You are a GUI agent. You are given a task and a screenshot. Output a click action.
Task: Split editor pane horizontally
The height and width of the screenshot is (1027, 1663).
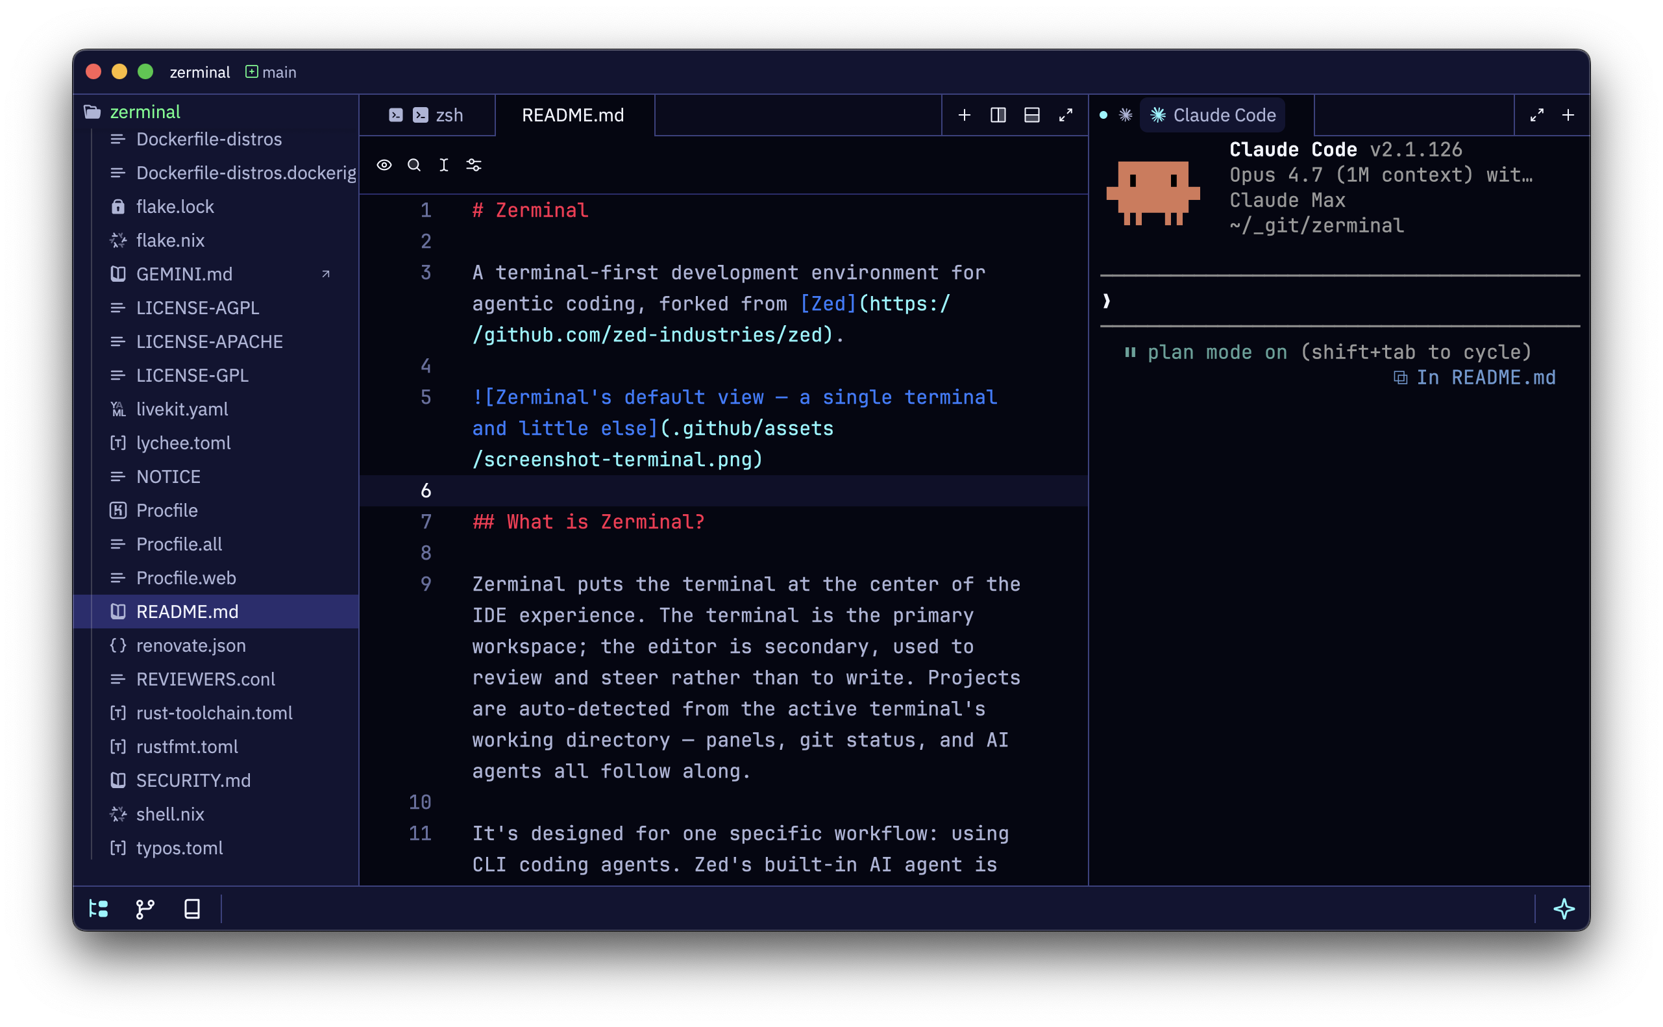[1032, 116]
